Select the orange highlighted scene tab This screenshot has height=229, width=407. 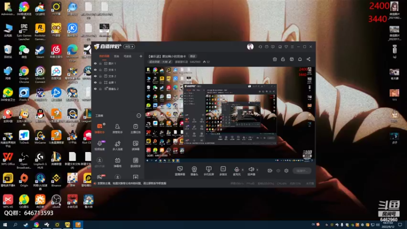coord(104,56)
